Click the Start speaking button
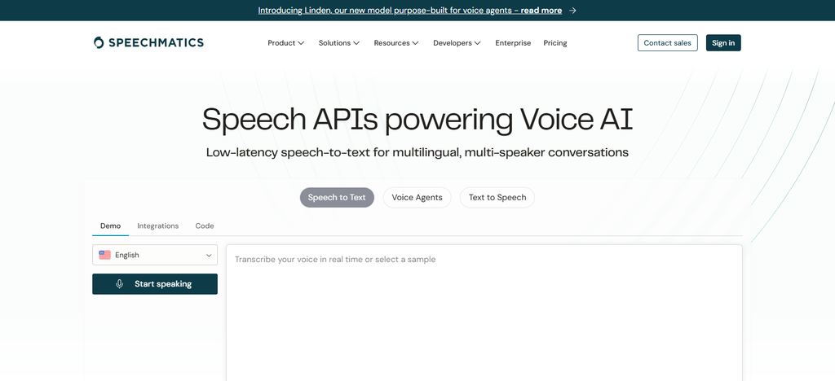Viewport: 835px width, 381px height. 155,284
